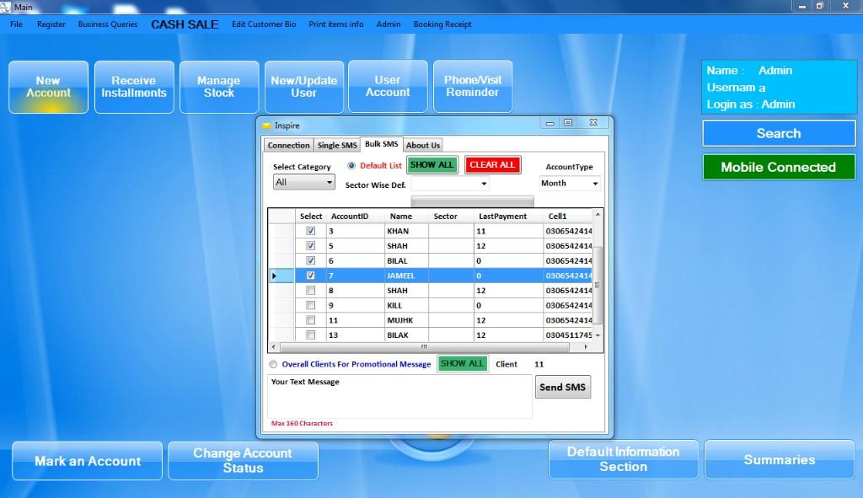The height and width of the screenshot is (498, 863).
Task: Click the Search button
Action: point(779,133)
